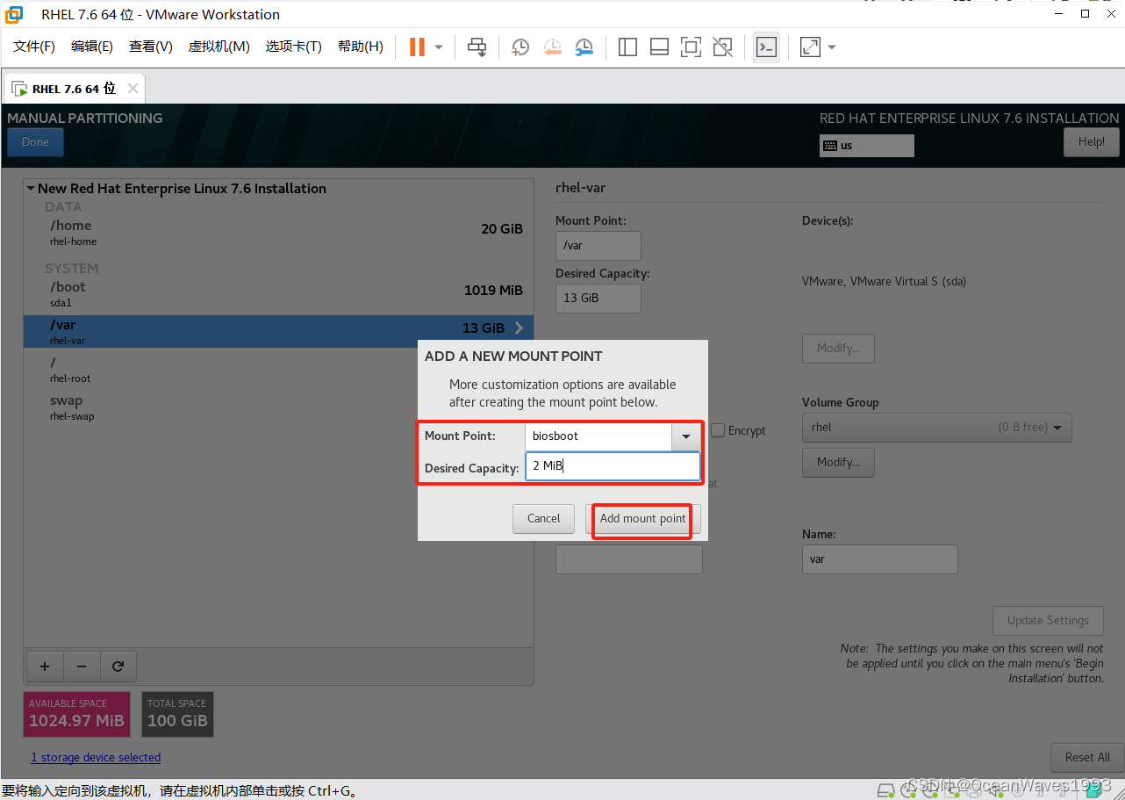Click the Add mount point button
The image size is (1125, 800).
[643, 519]
